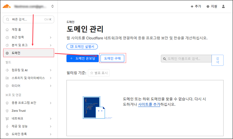Click the 제공 및 성능 lightning icon

[7, 127]
